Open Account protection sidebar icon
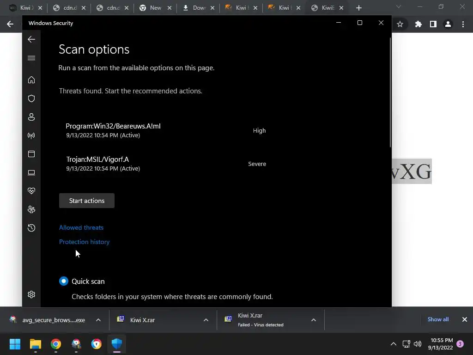The height and width of the screenshot is (355, 473). click(31, 117)
